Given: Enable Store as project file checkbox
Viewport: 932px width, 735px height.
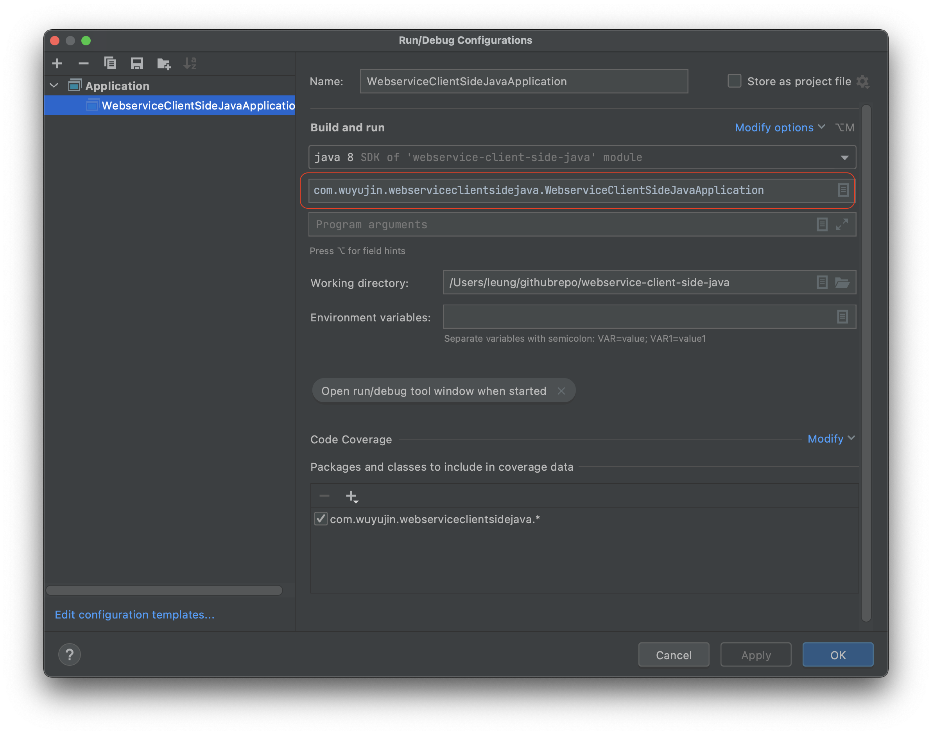Looking at the screenshot, I should coord(734,81).
